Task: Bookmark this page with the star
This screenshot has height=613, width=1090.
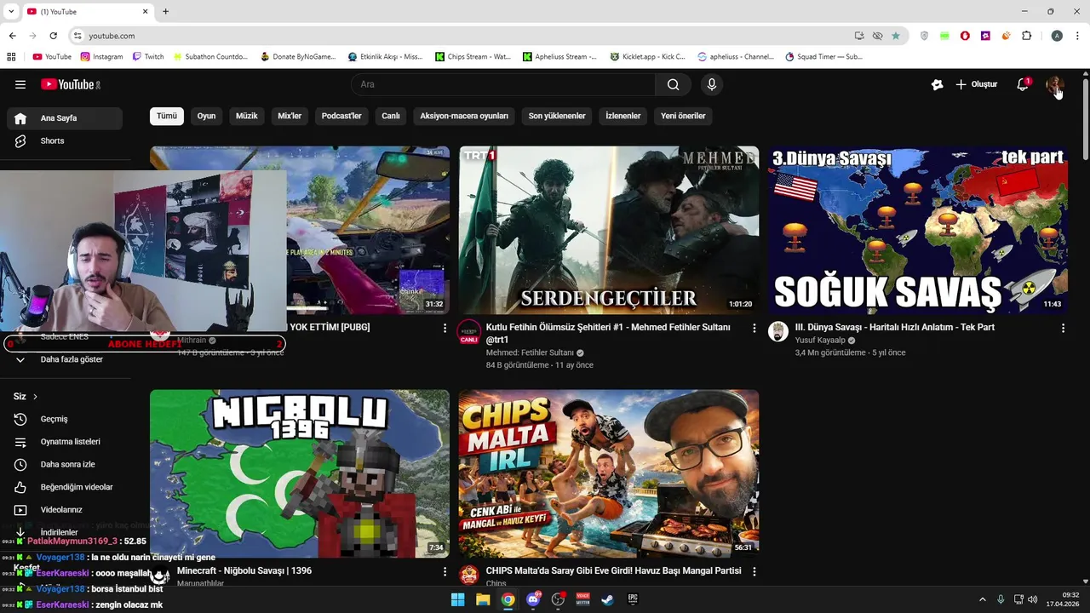Action: [x=896, y=36]
